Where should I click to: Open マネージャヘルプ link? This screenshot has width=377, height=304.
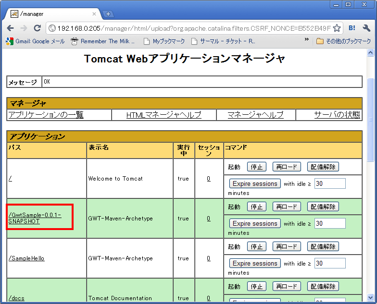tap(256, 115)
